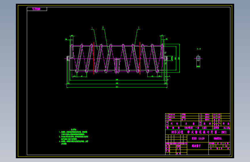Screen dimensions: 250x162
Task: Select the longest overall length dimension line
Action: (x=117, y=88)
